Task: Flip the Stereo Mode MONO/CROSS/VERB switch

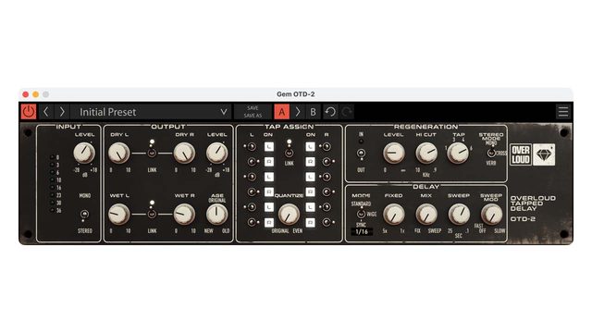Action: pos(491,153)
